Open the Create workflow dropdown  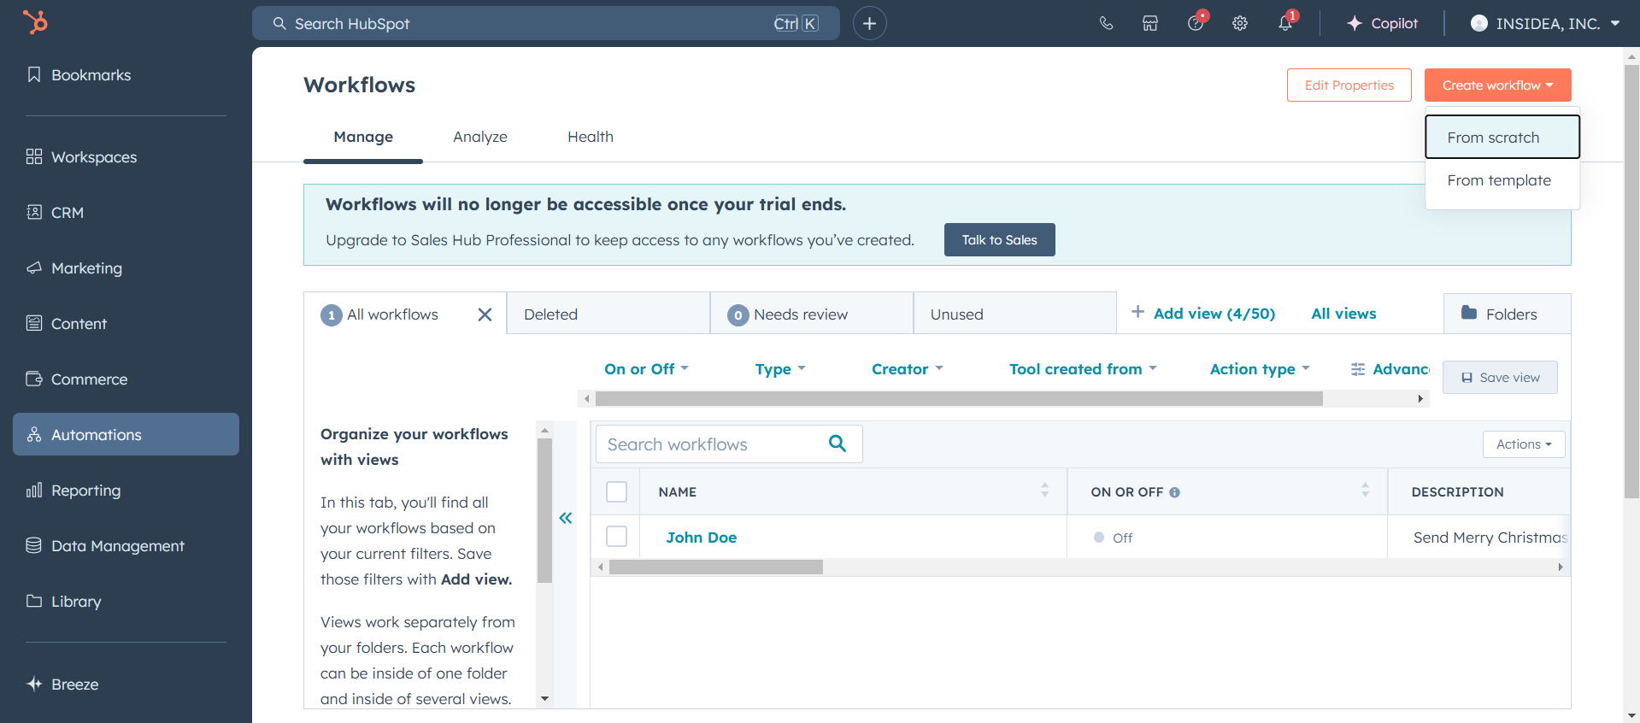[x=1497, y=85]
